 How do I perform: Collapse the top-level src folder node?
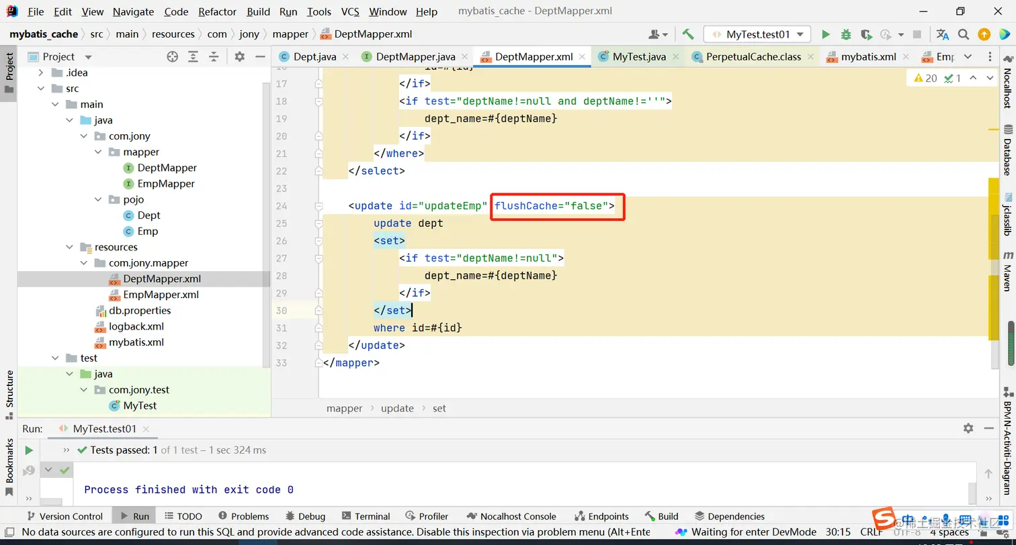41,89
